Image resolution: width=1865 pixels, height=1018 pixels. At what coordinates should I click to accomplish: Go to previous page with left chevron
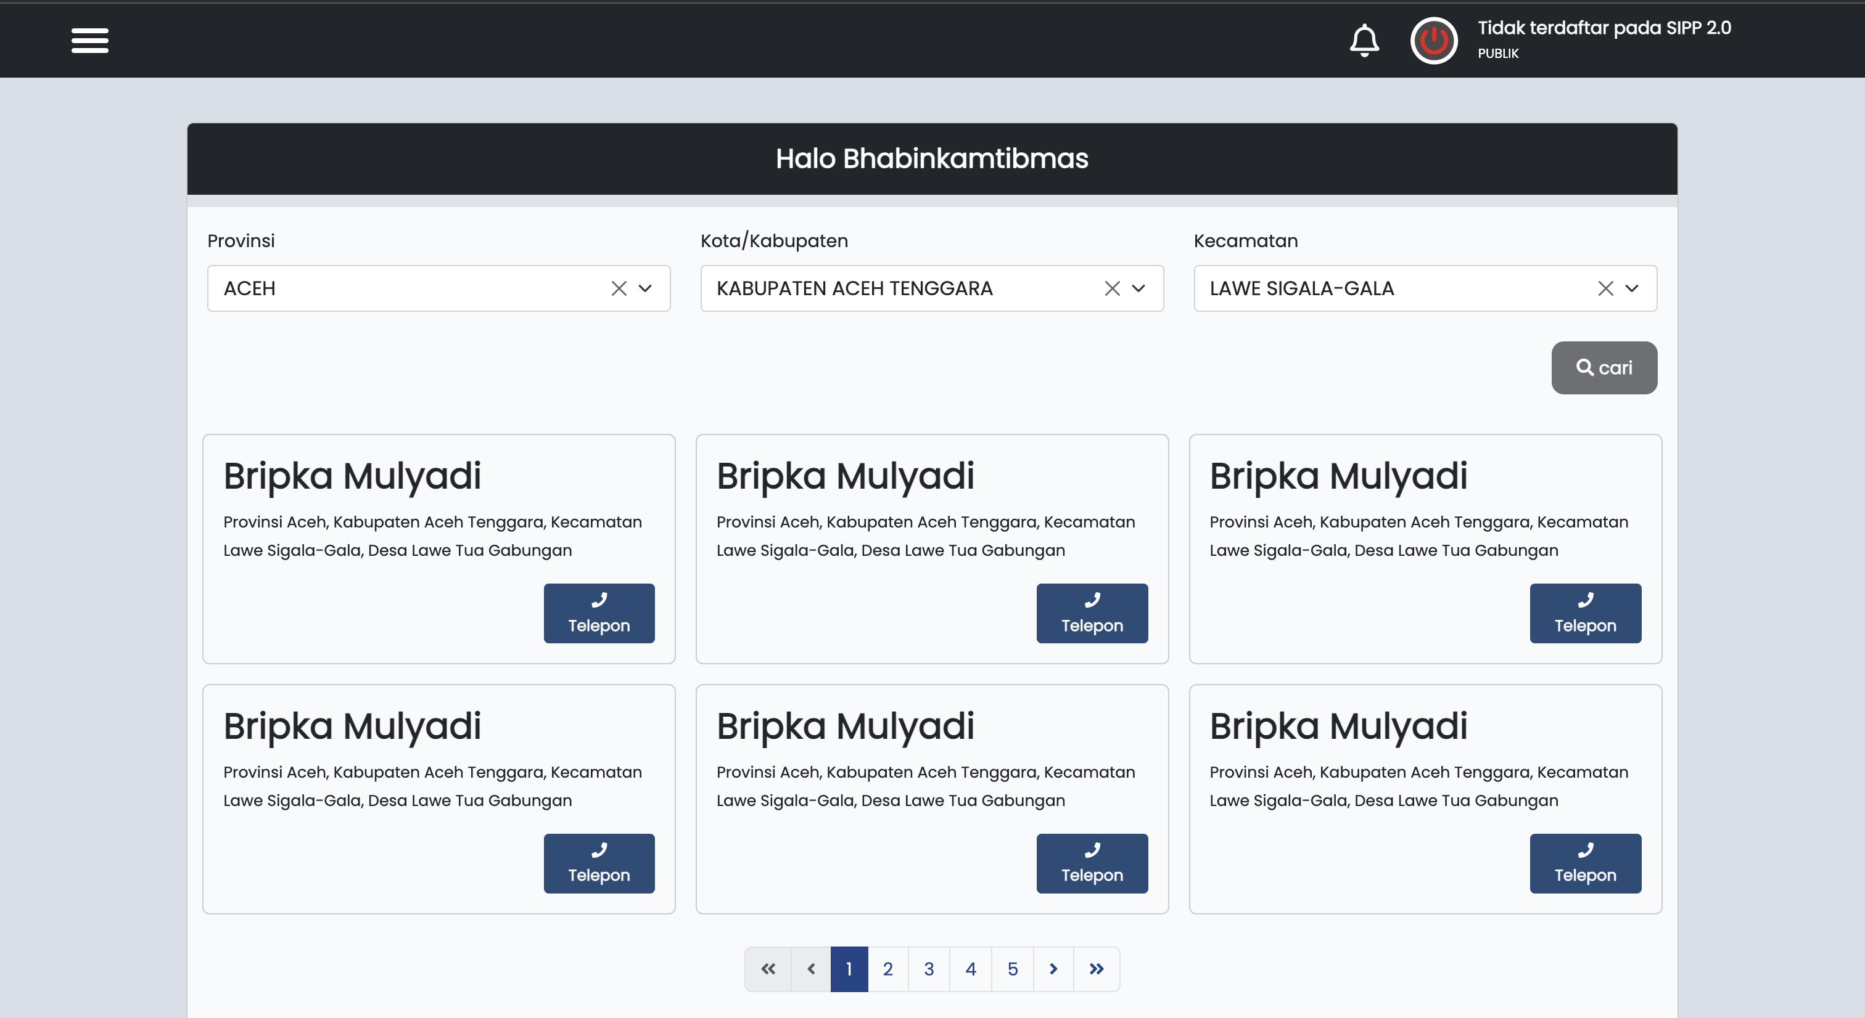point(811,969)
